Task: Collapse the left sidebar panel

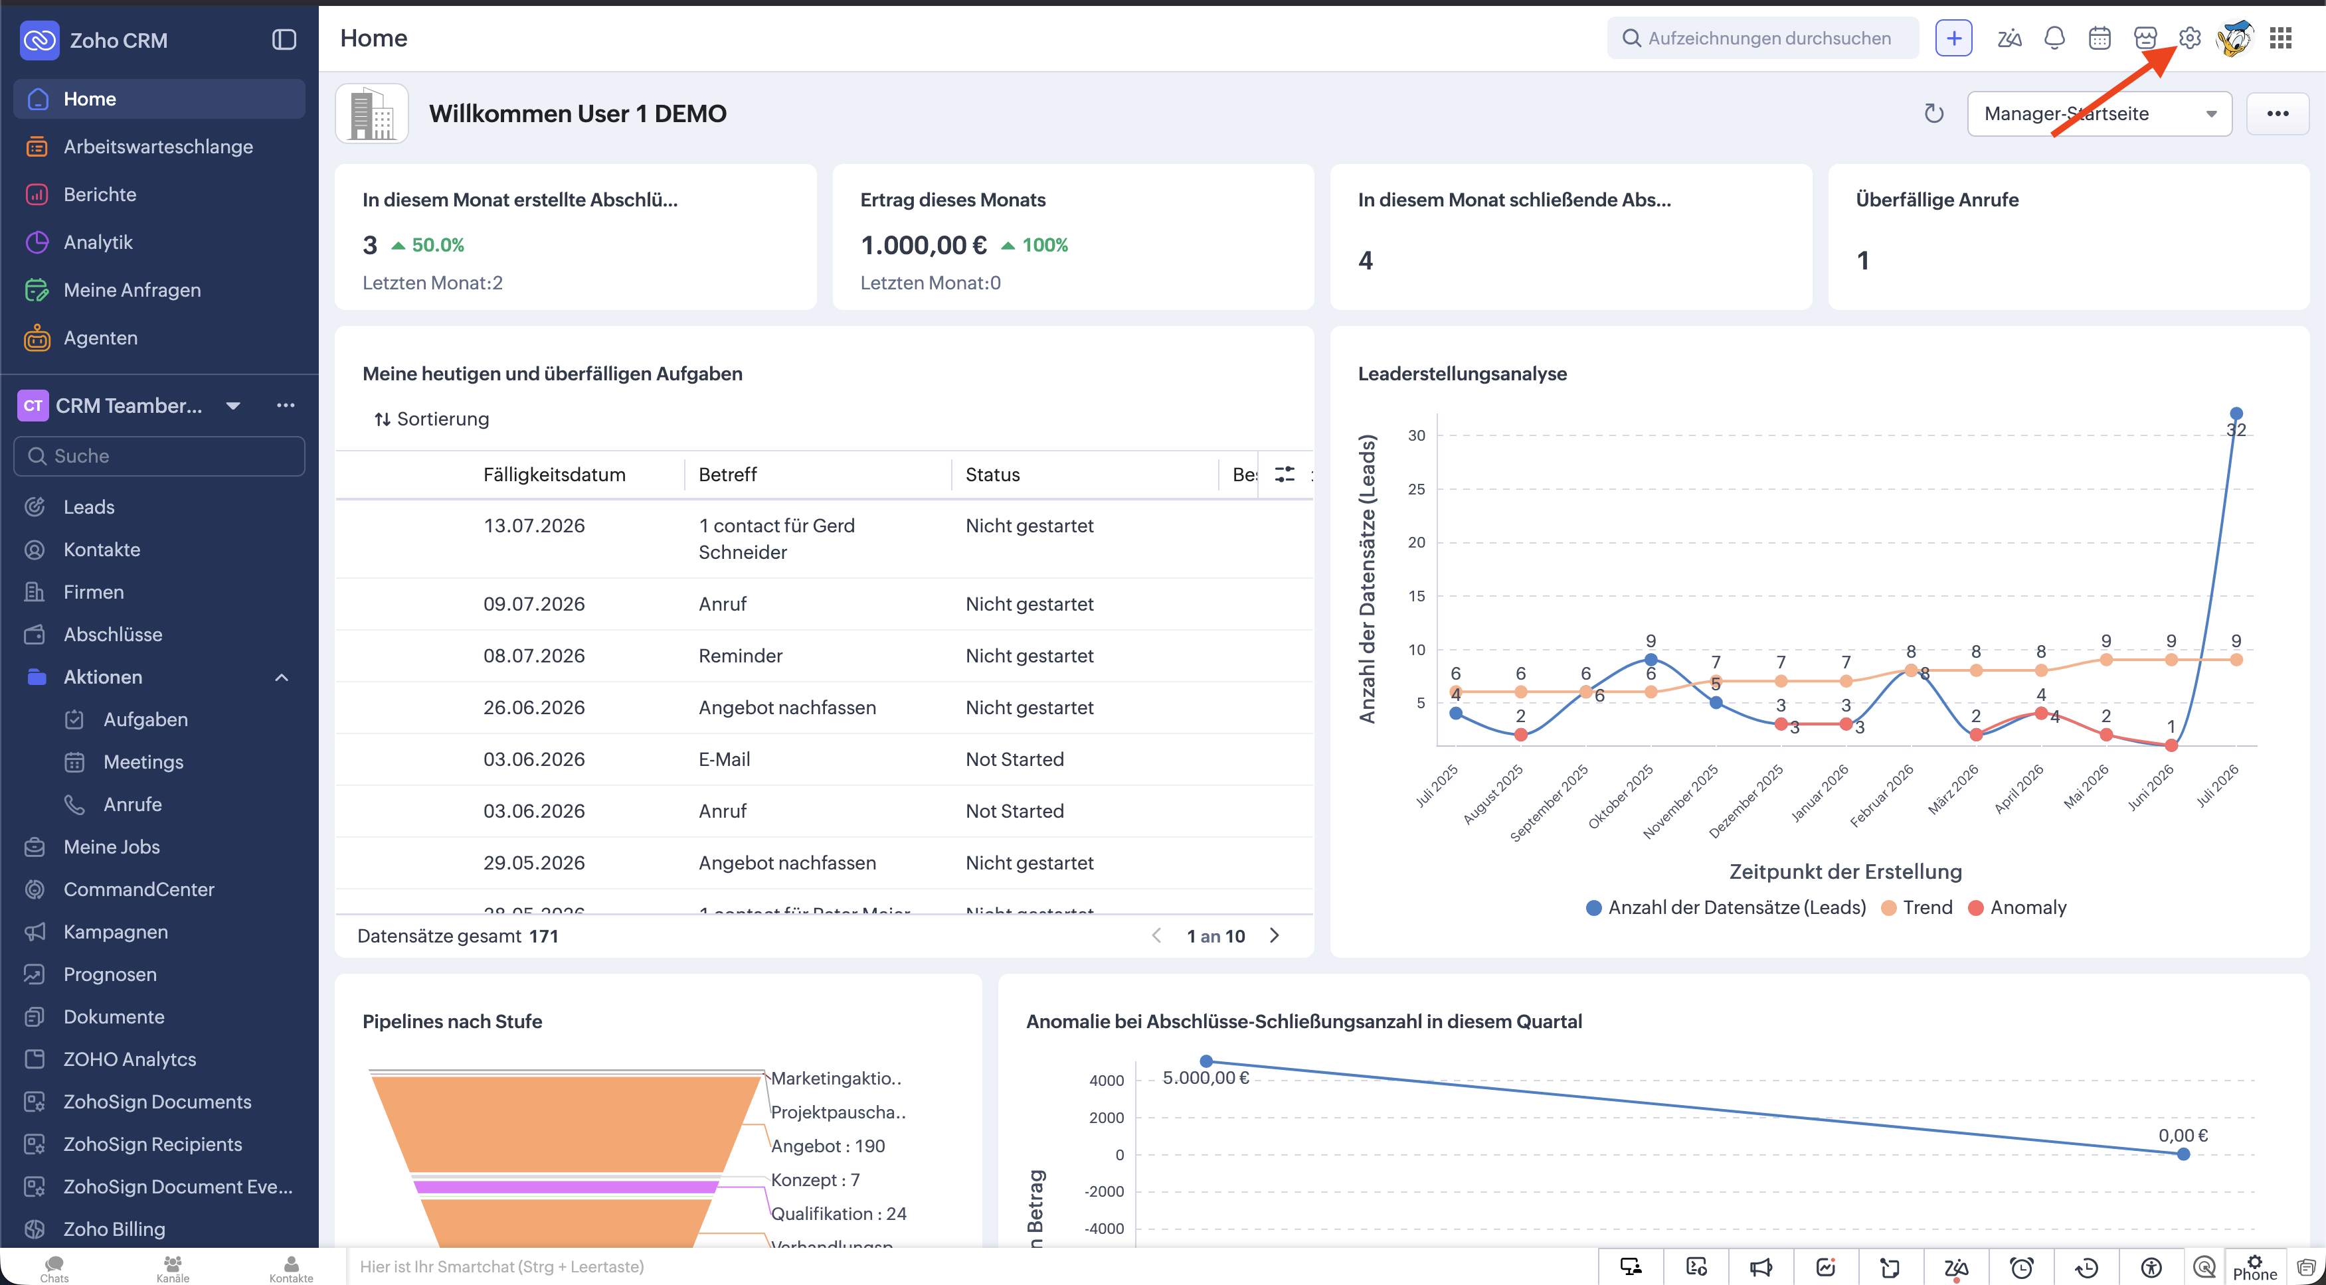Action: [284, 40]
